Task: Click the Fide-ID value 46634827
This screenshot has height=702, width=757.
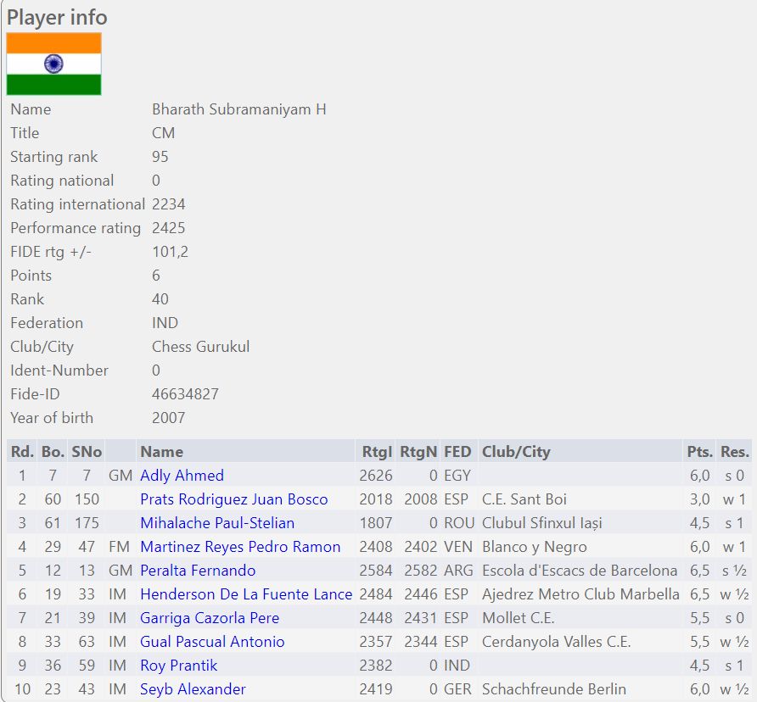Action: tap(185, 394)
